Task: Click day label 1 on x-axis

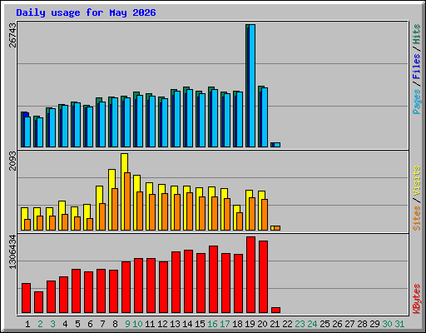Action: click(x=27, y=324)
